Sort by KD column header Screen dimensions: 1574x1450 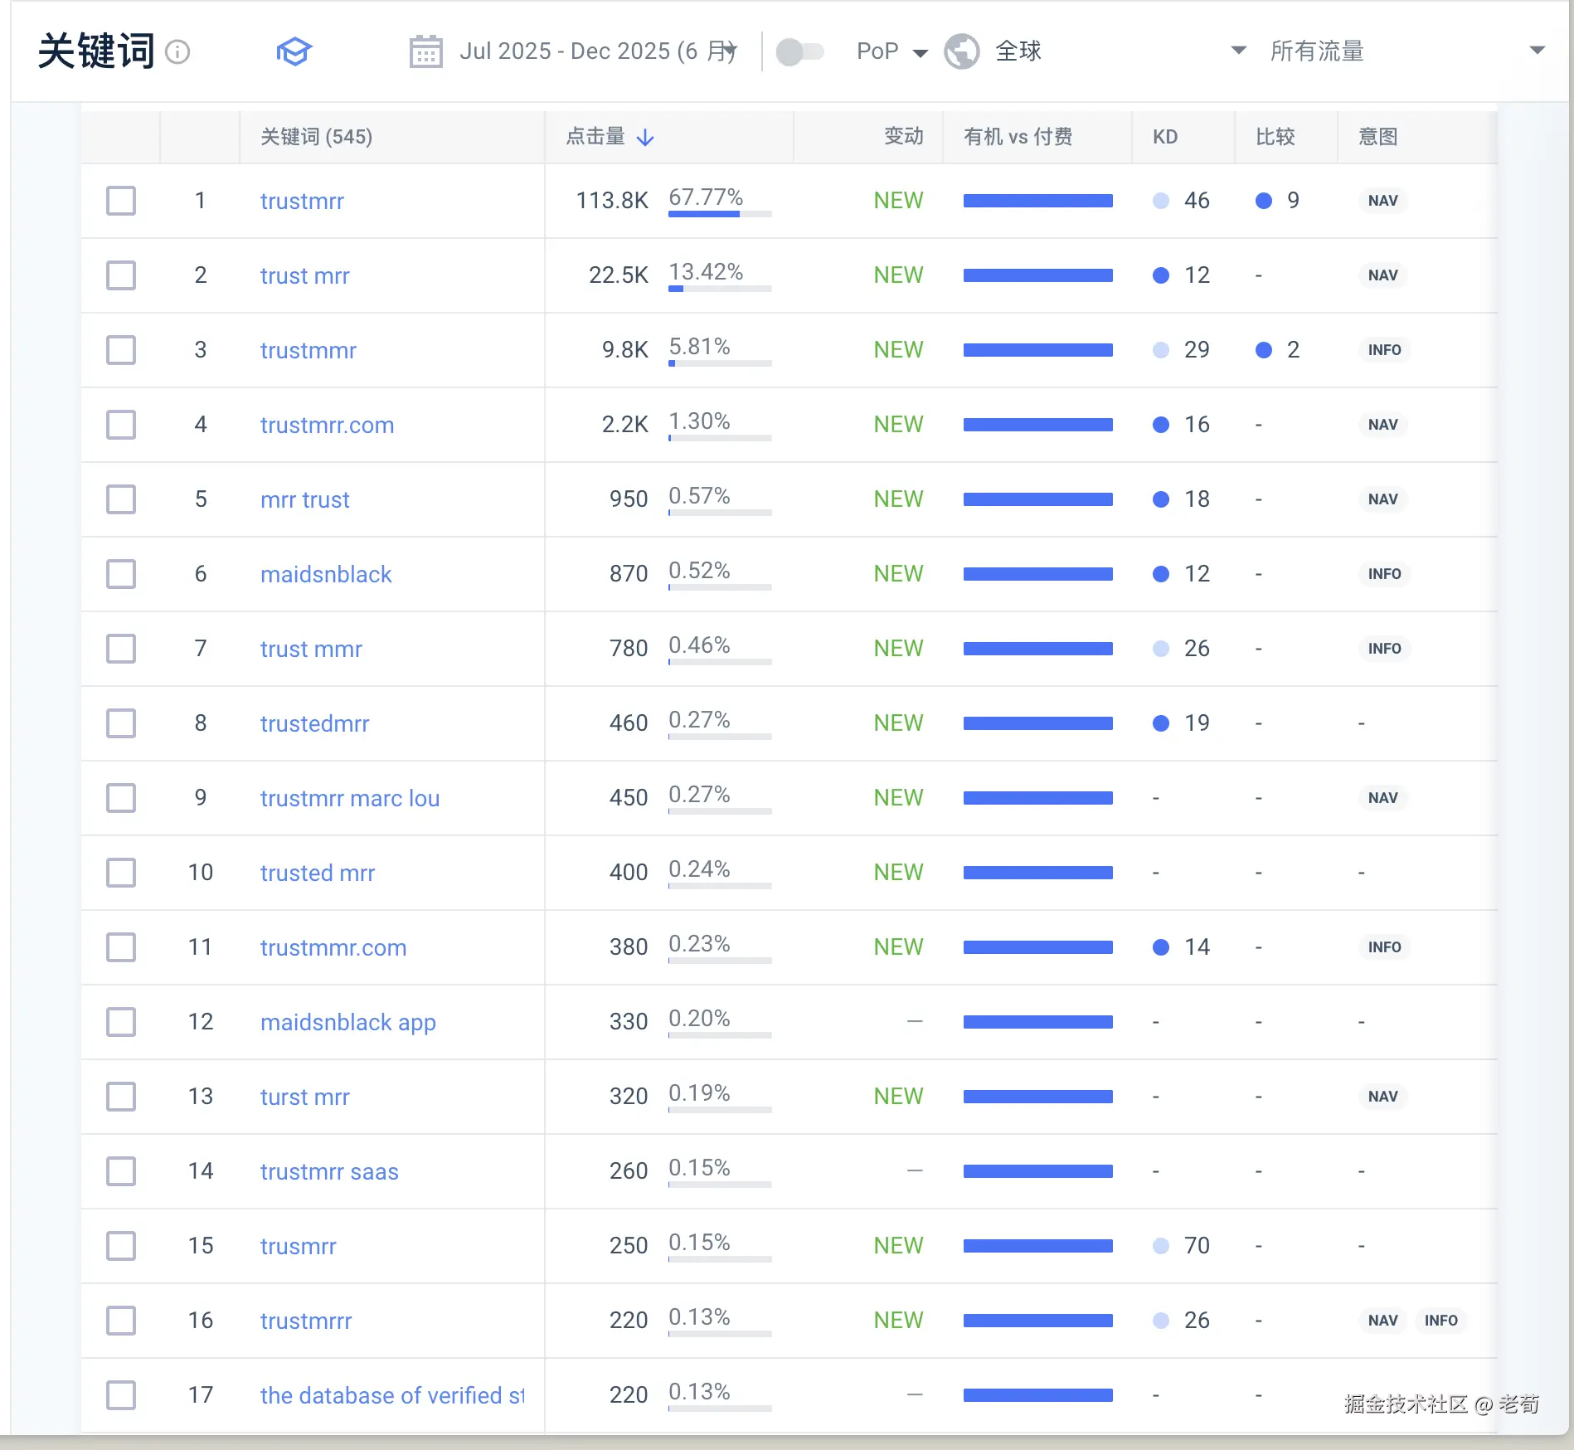coord(1164,137)
